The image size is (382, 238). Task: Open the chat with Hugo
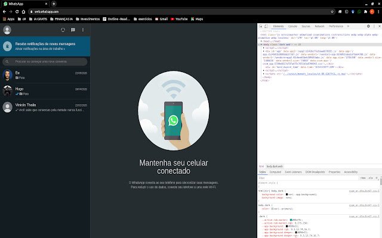tap(45, 91)
